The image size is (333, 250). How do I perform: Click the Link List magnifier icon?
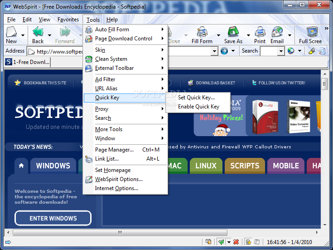tap(89, 159)
